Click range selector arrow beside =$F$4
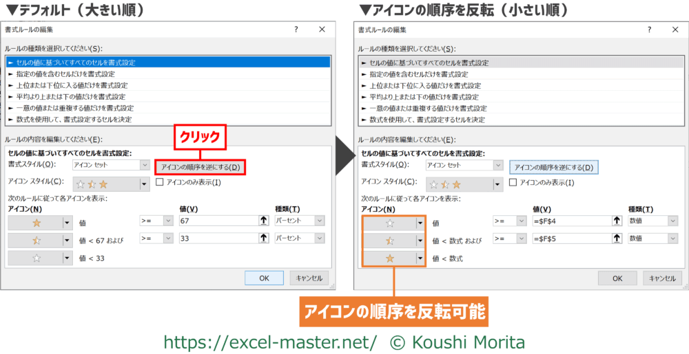Viewport: 689px width, 354px height. pyautogui.click(x=617, y=221)
